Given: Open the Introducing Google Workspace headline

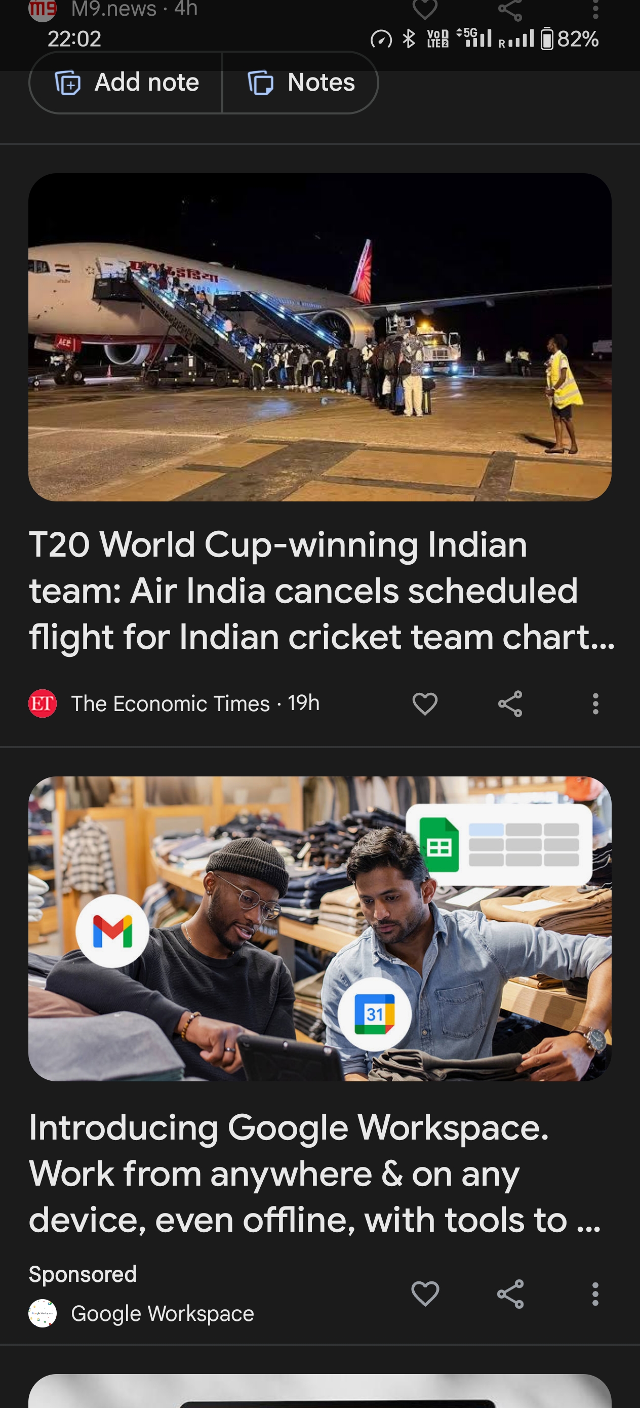Looking at the screenshot, I should coord(316,1174).
